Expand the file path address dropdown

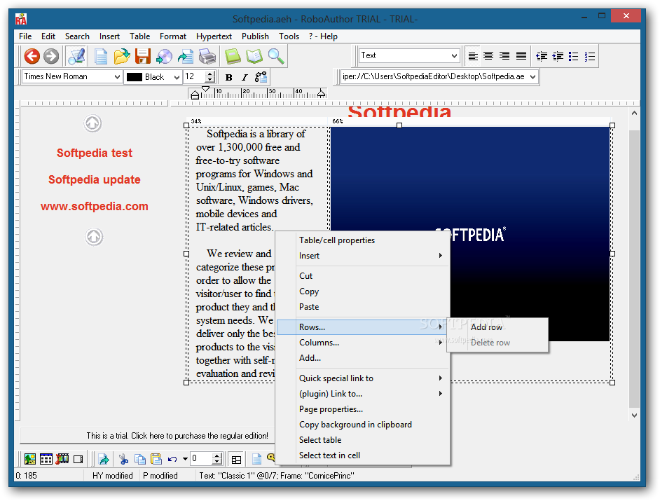(x=533, y=76)
